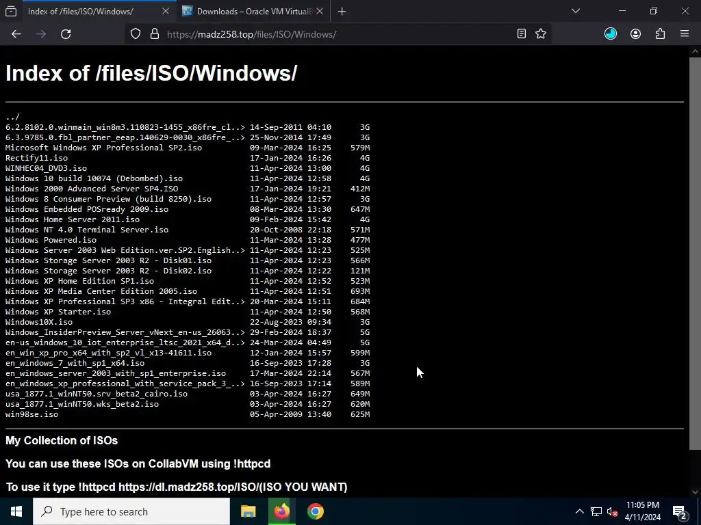Viewport: 701px width, 525px height.
Task: Download en-us_windows_10_iot_enterprise_ltsc_2021 ISO
Action: (x=125, y=343)
